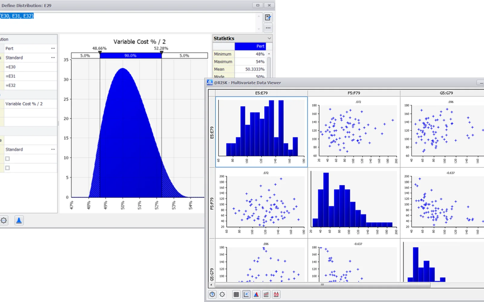Select the F5:F79 column header
This screenshot has width=484, height=302.
(354, 93)
